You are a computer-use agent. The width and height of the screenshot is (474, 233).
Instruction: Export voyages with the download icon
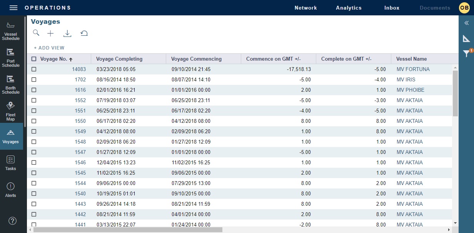(x=67, y=33)
